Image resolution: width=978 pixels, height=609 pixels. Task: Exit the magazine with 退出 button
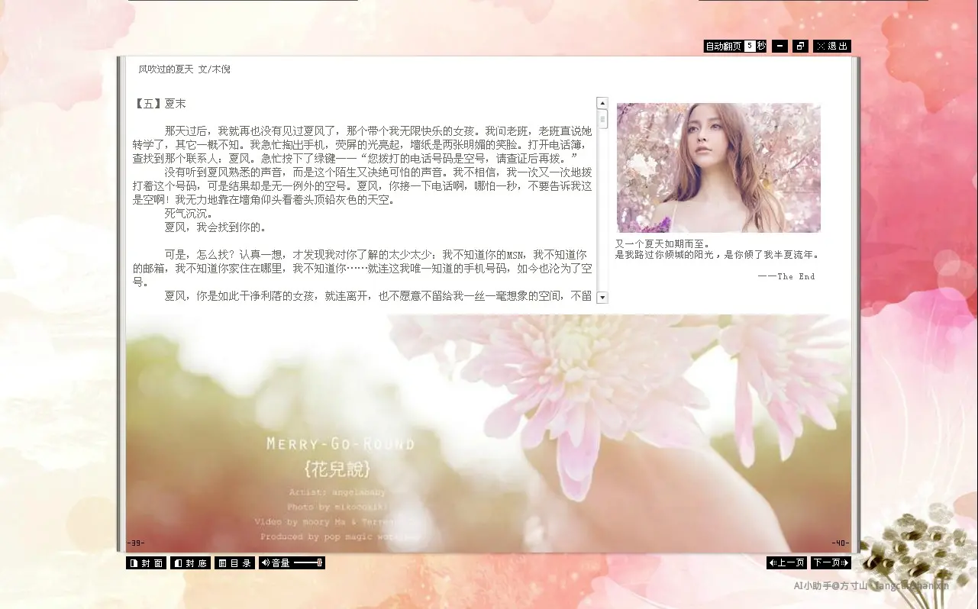click(831, 47)
